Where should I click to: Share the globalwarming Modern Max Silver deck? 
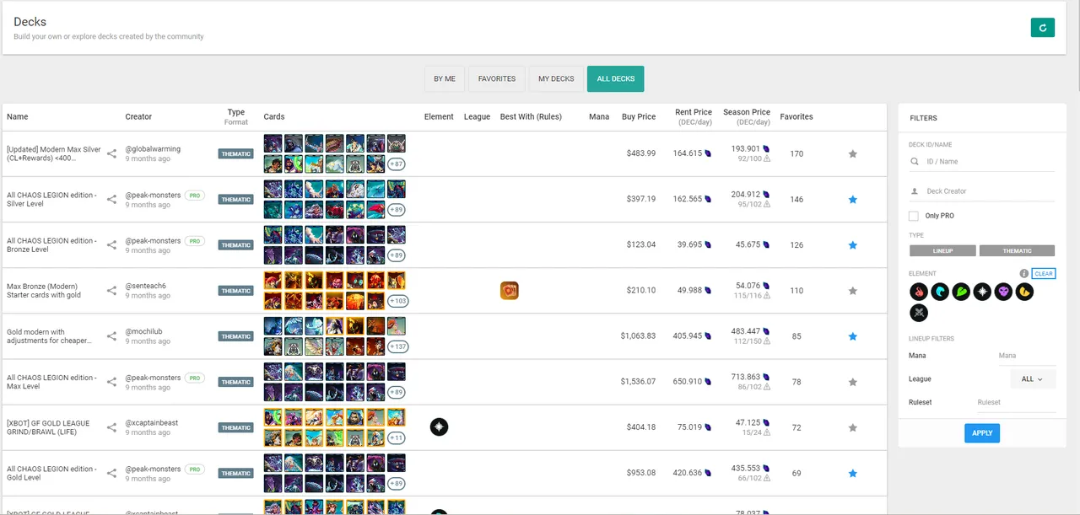tap(111, 154)
